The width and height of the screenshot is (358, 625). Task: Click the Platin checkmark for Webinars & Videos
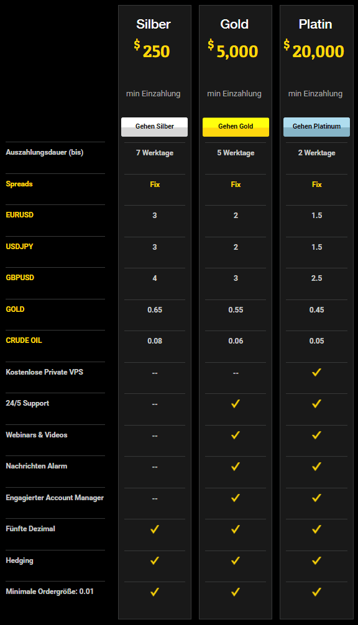point(316,435)
